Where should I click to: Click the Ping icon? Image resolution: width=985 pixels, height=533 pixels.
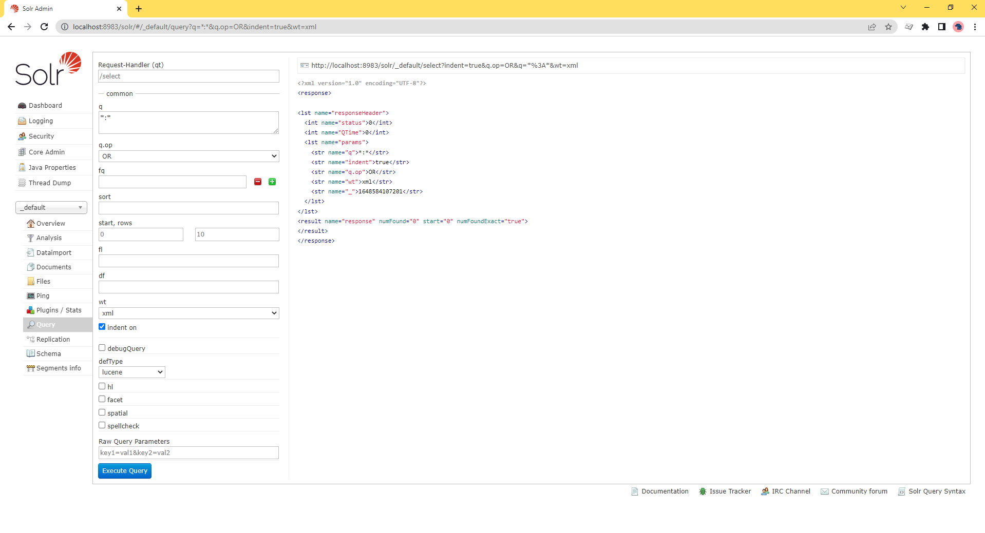31,295
